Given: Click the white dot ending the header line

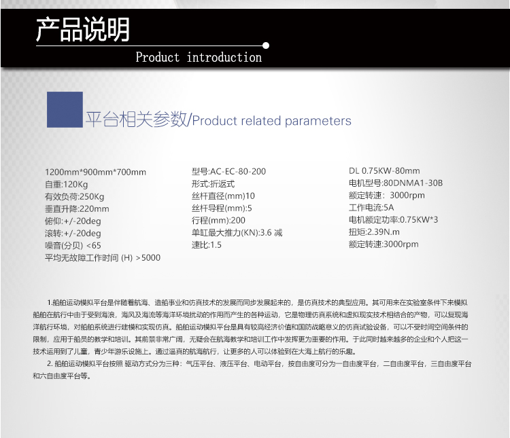Looking at the screenshot, I should (266, 46).
